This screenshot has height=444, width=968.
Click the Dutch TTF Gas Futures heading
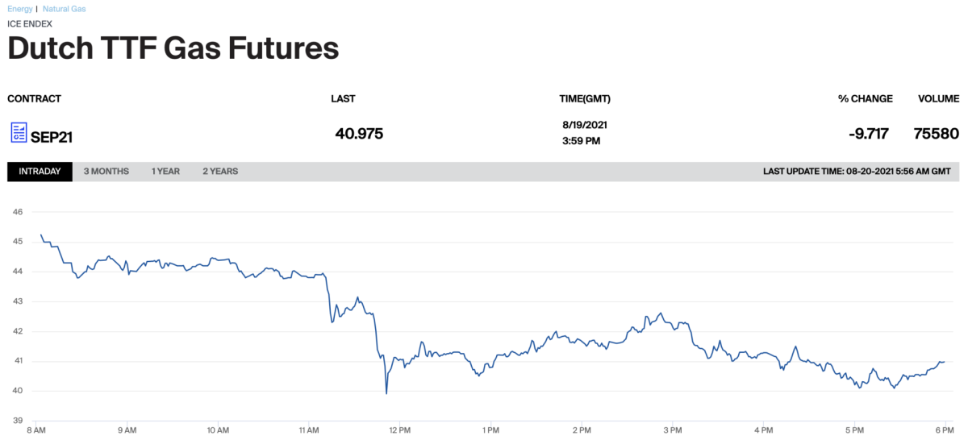coord(173,48)
